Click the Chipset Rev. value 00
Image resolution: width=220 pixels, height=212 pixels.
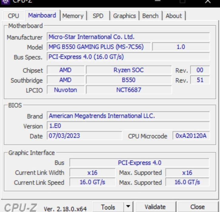click(x=200, y=70)
